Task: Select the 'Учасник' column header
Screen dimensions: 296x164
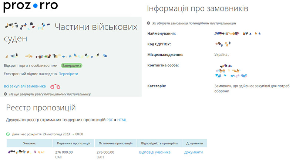Action: click(x=30, y=143)
